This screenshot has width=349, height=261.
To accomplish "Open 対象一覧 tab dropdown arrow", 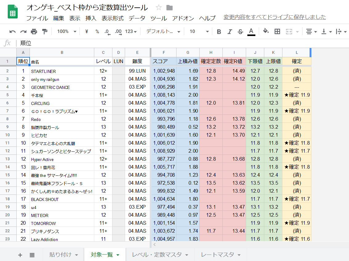I will (x=118, y=255).
